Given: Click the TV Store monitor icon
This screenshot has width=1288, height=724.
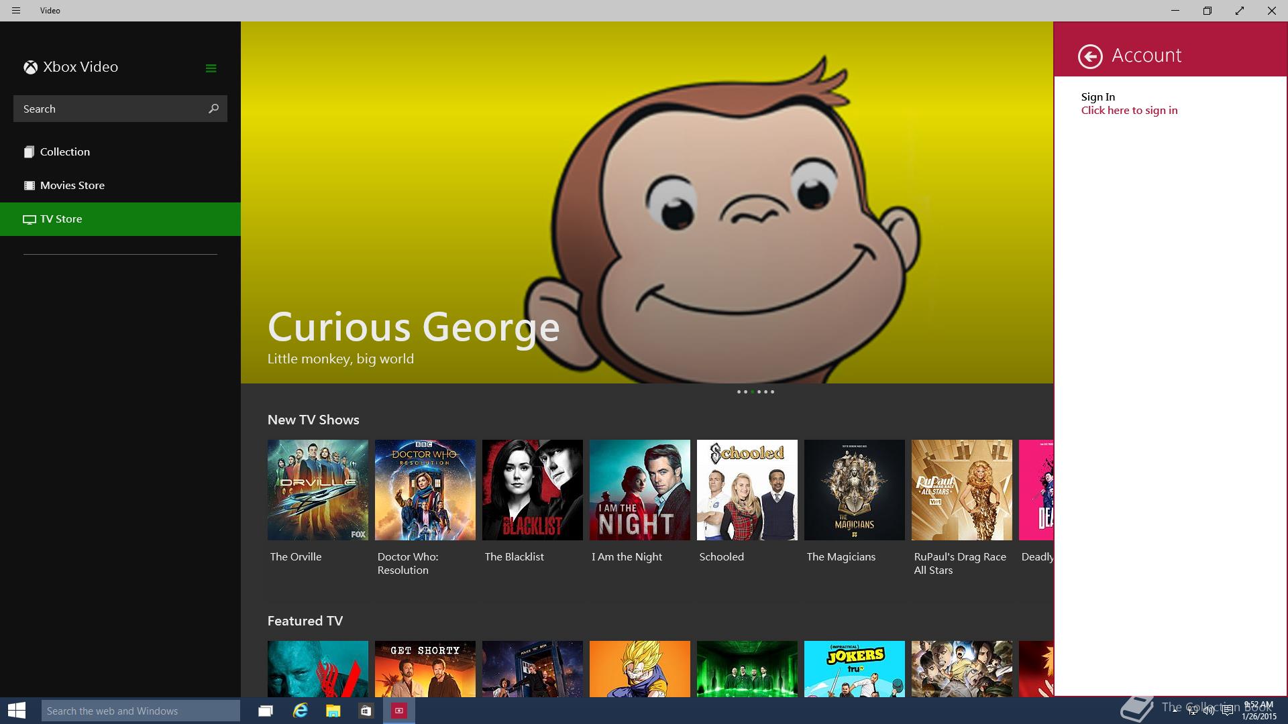Looking at the screenshot, I should tap(29, 219).
